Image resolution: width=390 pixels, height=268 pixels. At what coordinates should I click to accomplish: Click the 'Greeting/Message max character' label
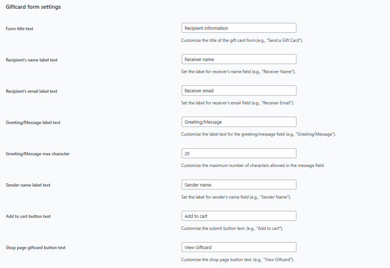[38, 154]
